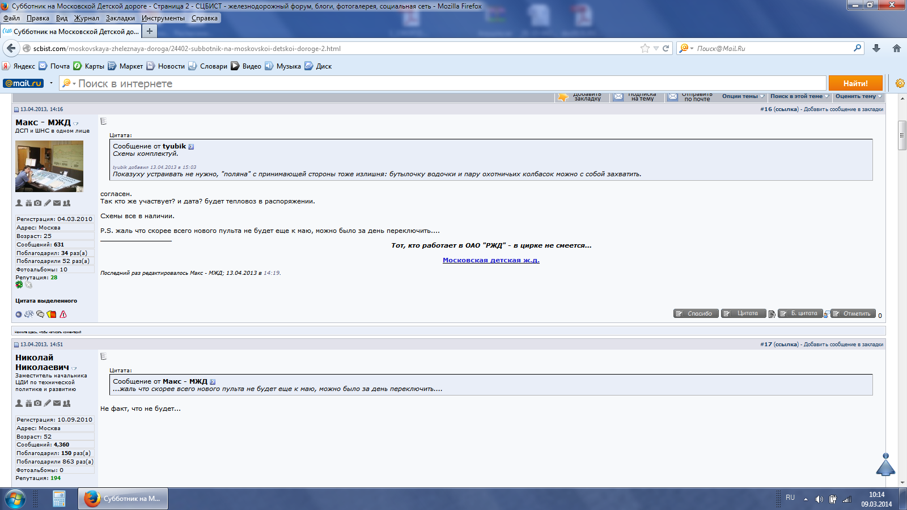This screenshot has height=510, width=907.
Task: Go to Firefox home page icon
Action: pyautogui.click(x=896, y=49)
